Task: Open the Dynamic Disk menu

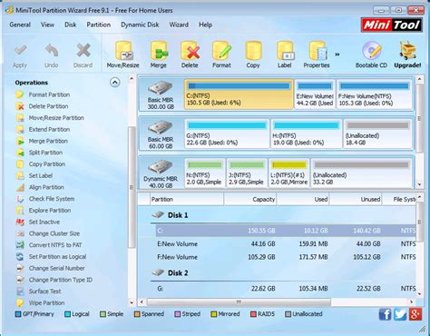Action: coord(140,25)
